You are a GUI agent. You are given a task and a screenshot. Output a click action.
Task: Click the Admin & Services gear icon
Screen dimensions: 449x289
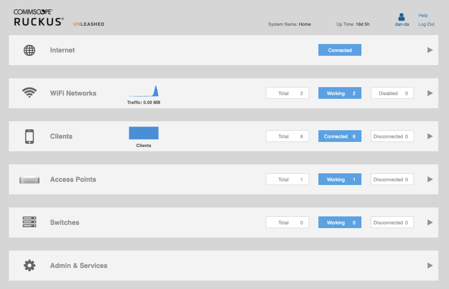coord(29,266)
